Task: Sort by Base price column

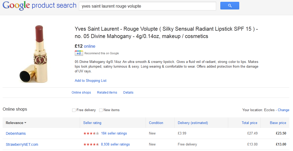Action: (278, 123)
